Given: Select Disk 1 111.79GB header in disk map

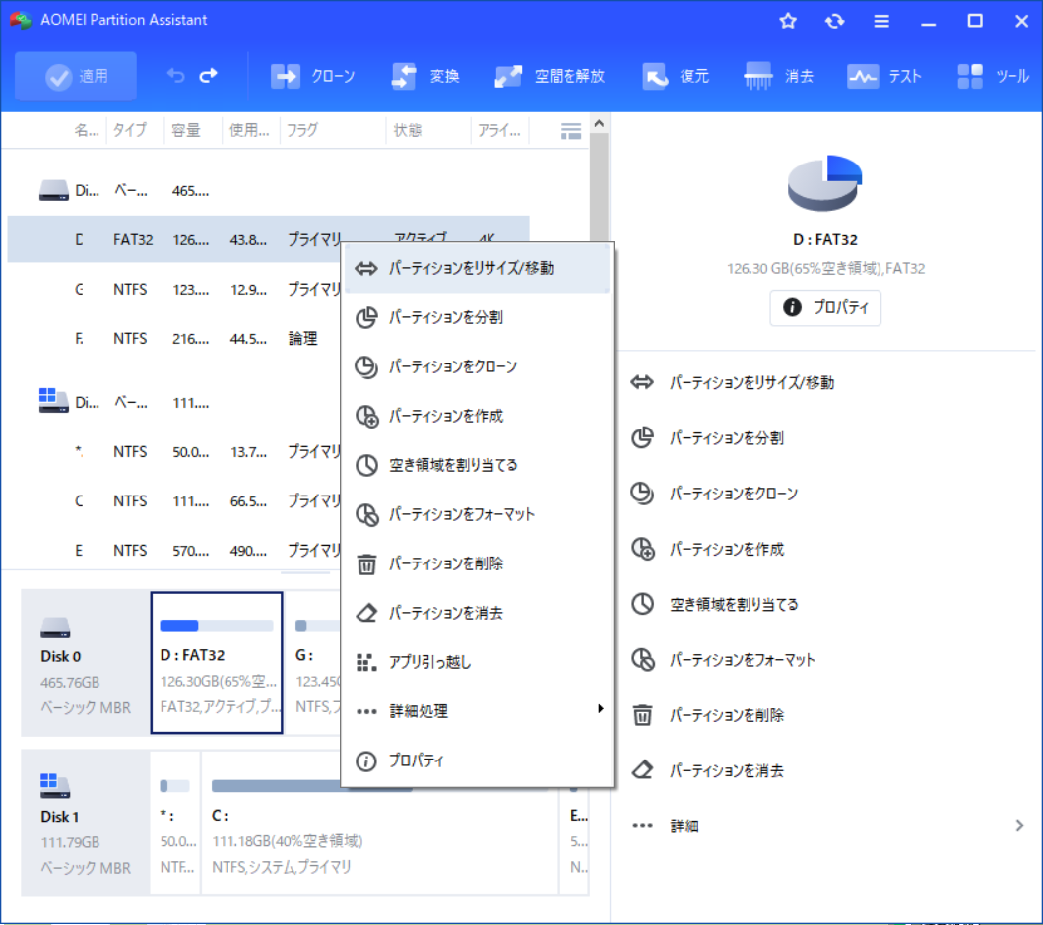Looking at the screenshot, I should tap(85, 824).
